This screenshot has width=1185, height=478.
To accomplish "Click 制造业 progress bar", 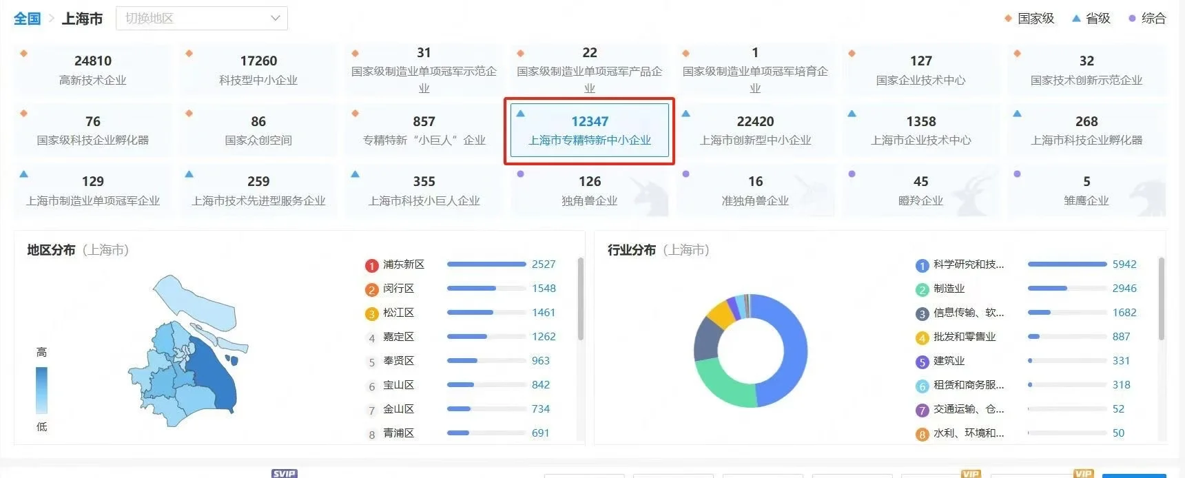I will coord(1067,289).
